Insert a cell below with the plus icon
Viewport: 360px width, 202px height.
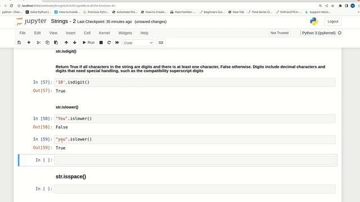coord(29,43)
